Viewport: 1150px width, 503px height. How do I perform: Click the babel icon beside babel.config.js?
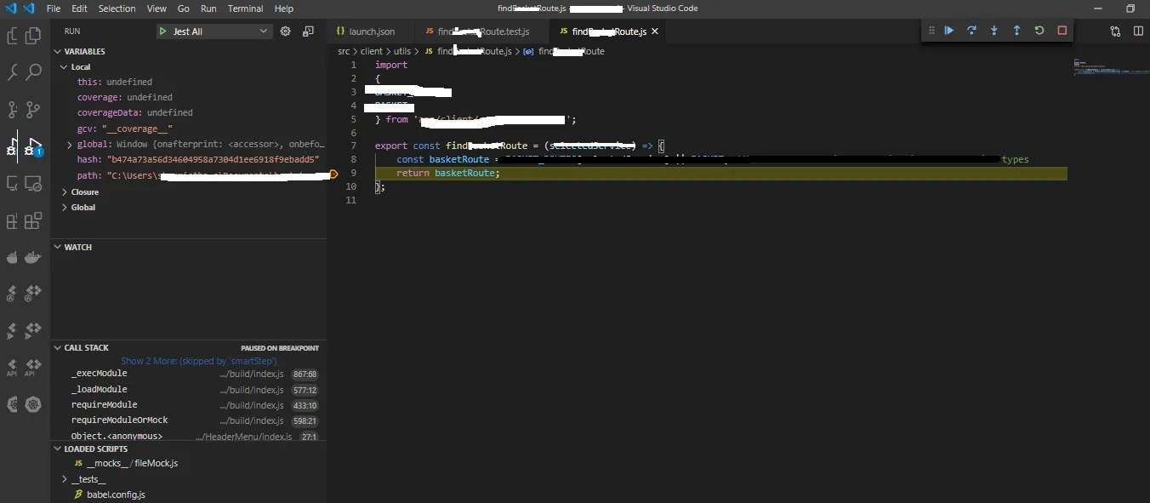click(78, 494)
